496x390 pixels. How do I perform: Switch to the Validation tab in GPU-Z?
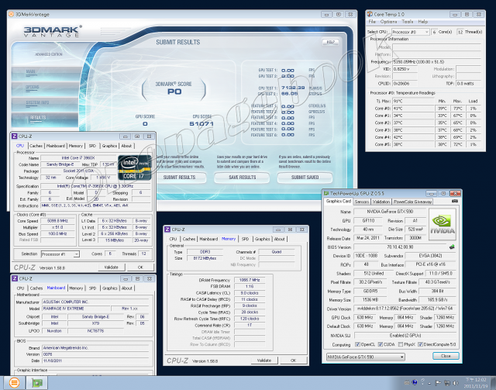(381, 202)
